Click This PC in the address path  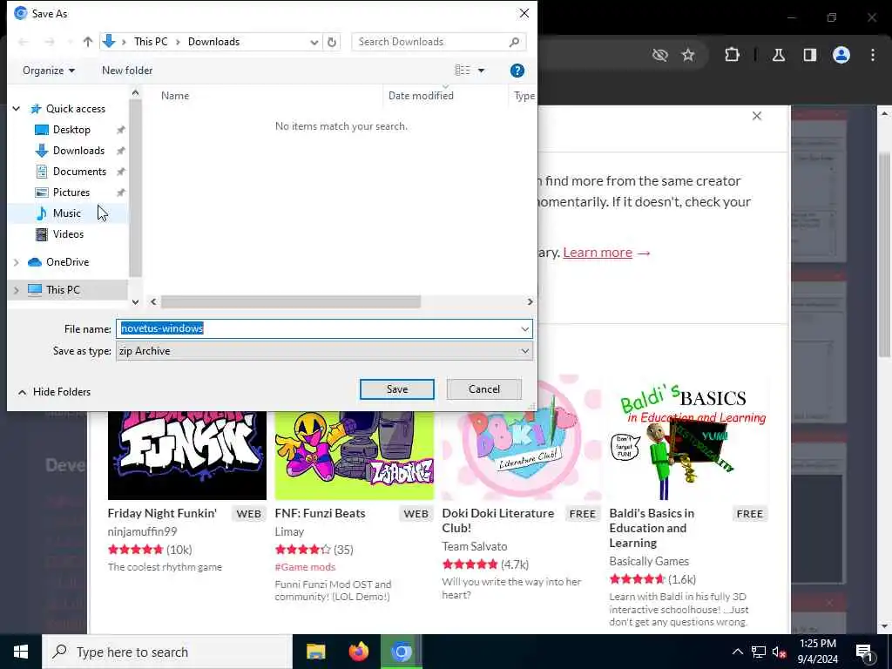click(x=151, y=42)
